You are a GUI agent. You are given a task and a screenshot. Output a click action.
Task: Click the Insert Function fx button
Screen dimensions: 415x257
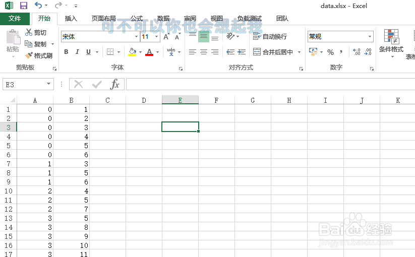[114, 84]
